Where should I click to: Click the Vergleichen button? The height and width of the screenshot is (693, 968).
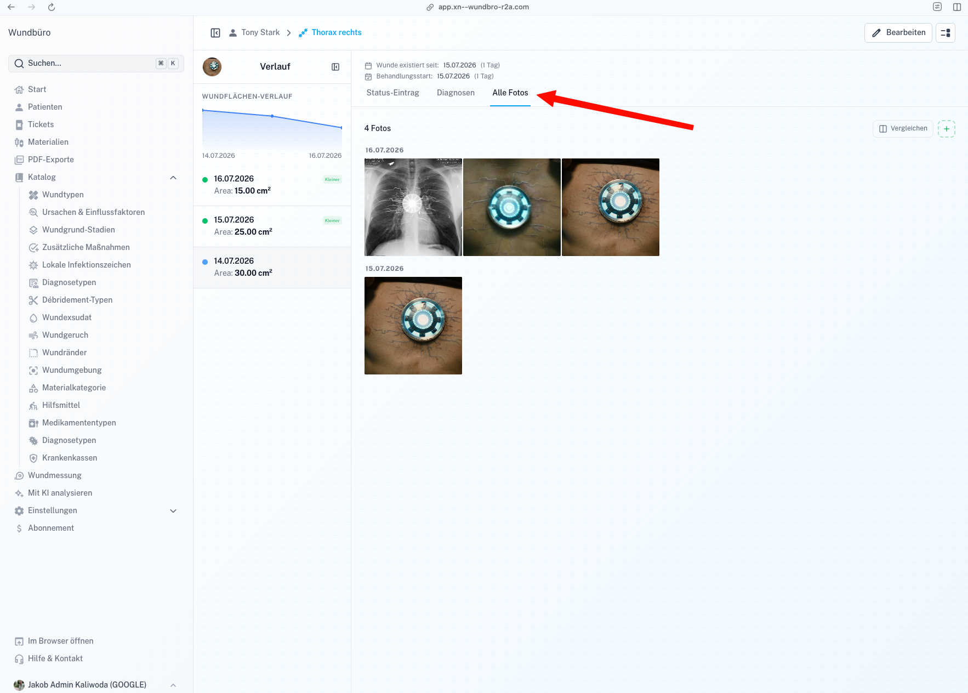click(903, 129)
